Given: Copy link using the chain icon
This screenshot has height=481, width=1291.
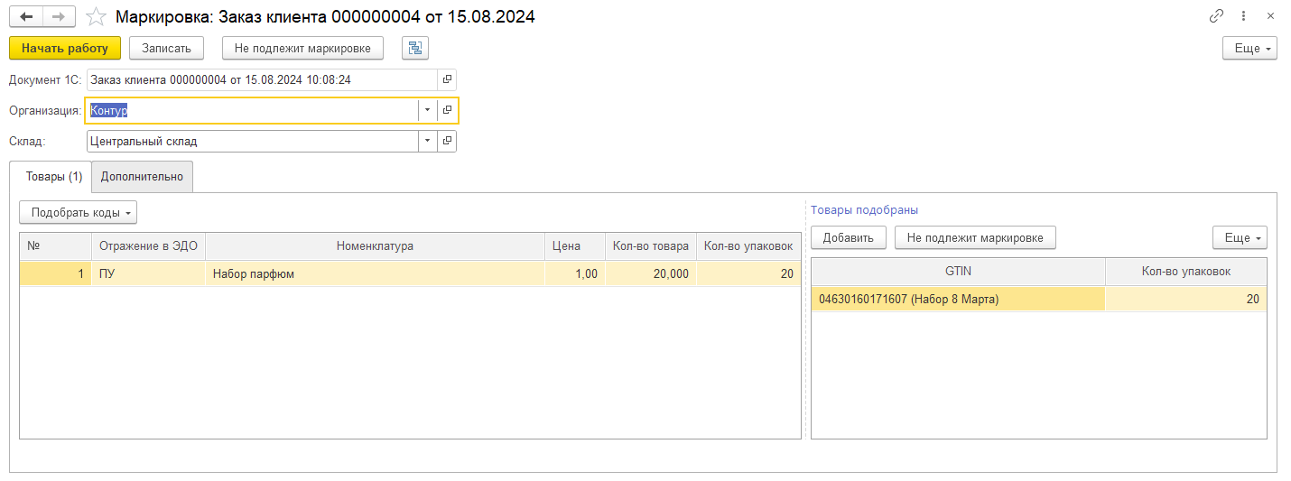Looking at the screenshot, I should pos(1216,16).
